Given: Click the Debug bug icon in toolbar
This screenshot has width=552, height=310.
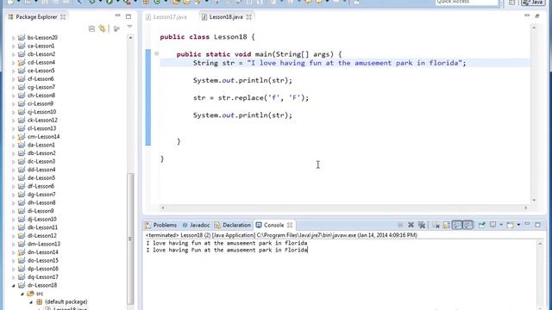Looking at the screenshot, I should click(x=92, y=2).
